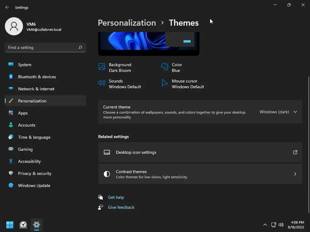Click the theme preview thumbnail
The width and height of the screenshot is (310, 232).
pyautogui.click(x=149, y=42)
